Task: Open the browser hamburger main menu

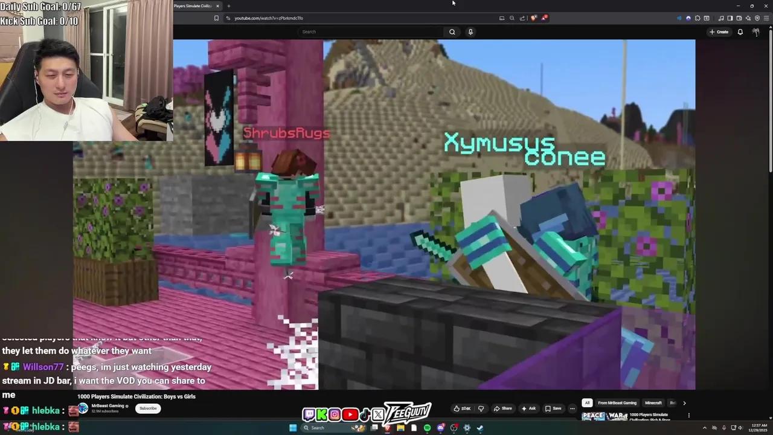Action: [766, 18]
